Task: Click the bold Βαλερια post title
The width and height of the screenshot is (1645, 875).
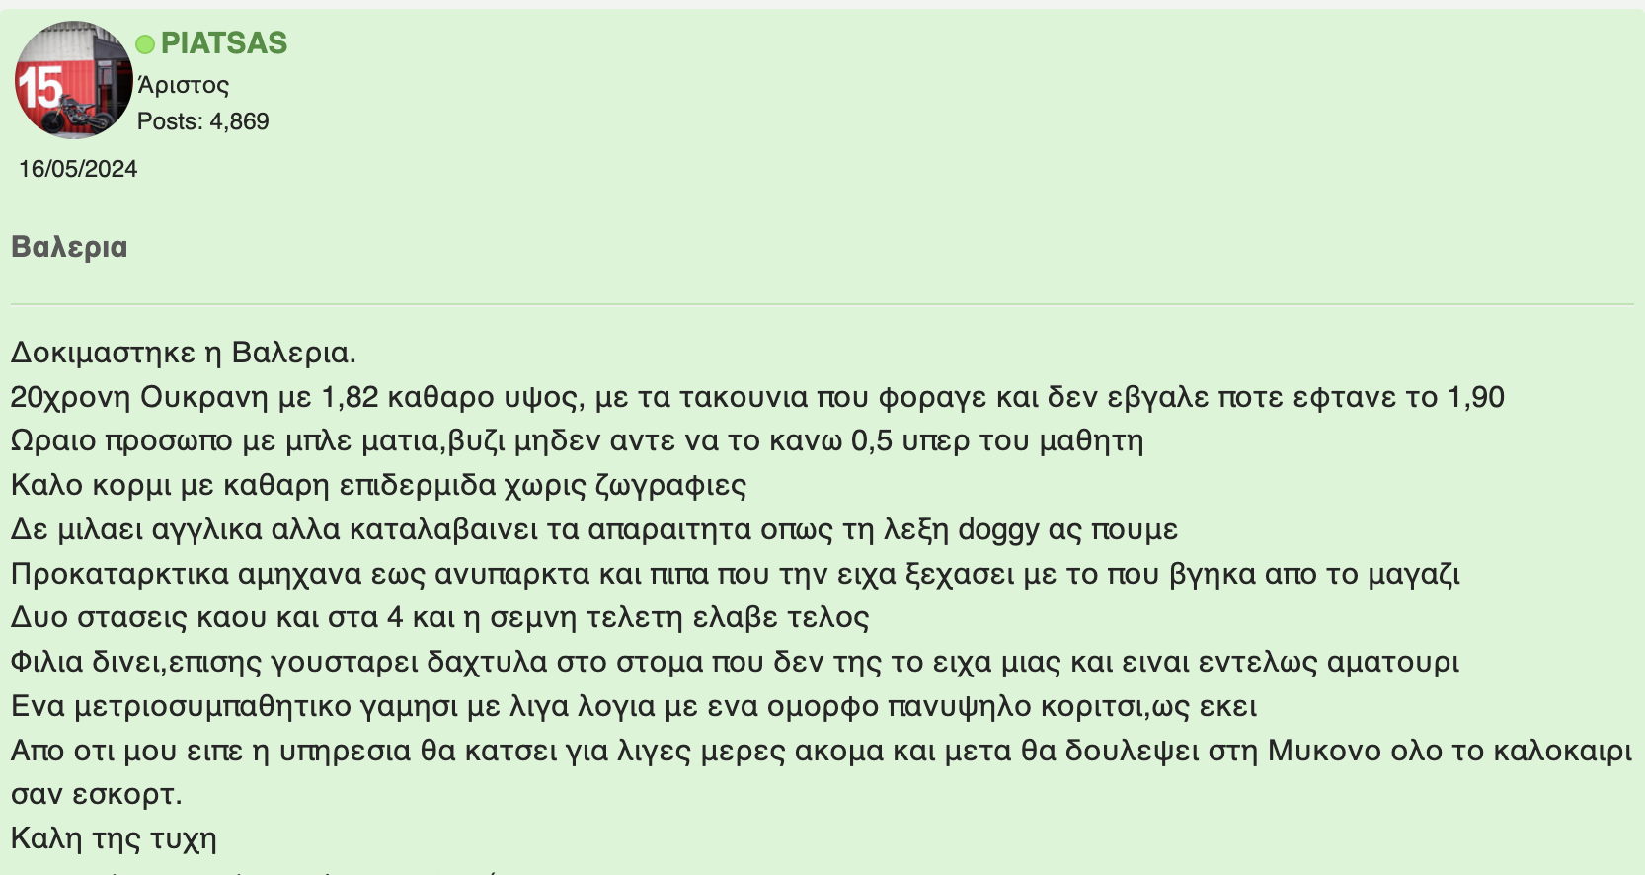Action: (69, 247)
